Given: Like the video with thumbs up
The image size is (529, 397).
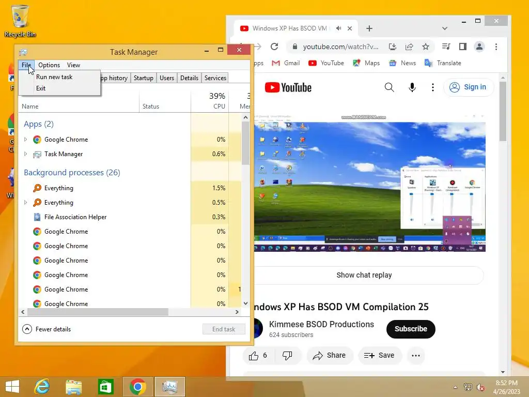Looking at the screenshot, I should point(258,356).
